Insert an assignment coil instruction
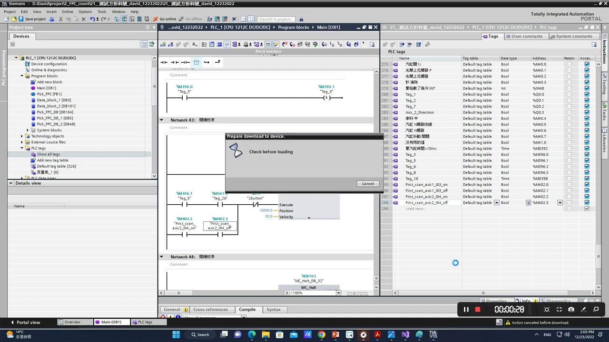The image size is (609, 342). click(x=186, y=62)
